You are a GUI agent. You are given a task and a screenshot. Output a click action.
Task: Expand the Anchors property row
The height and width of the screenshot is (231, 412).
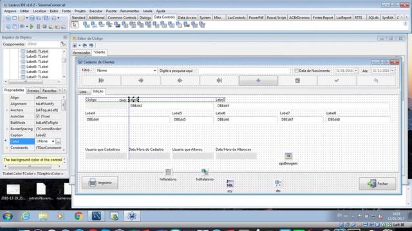[x=7, y=110]
